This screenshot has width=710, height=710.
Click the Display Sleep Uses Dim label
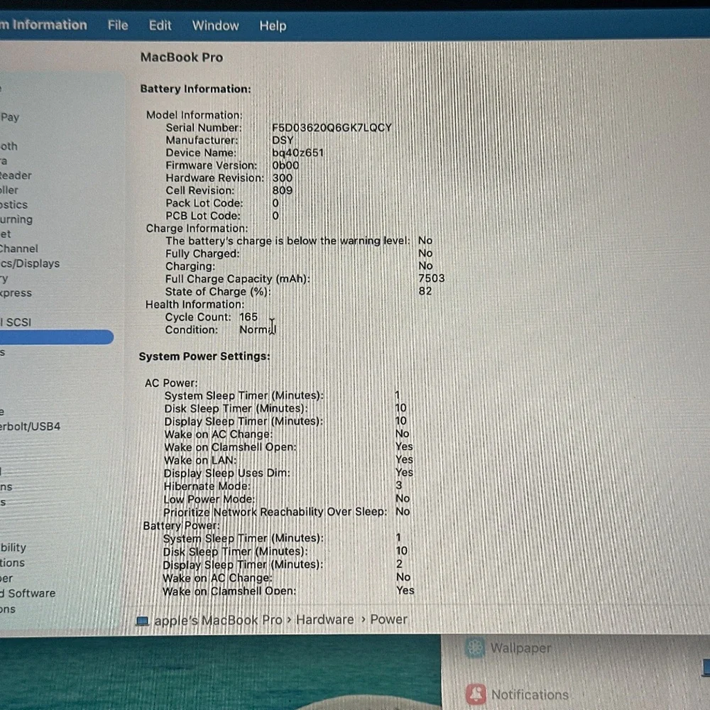tap(227, 473)
